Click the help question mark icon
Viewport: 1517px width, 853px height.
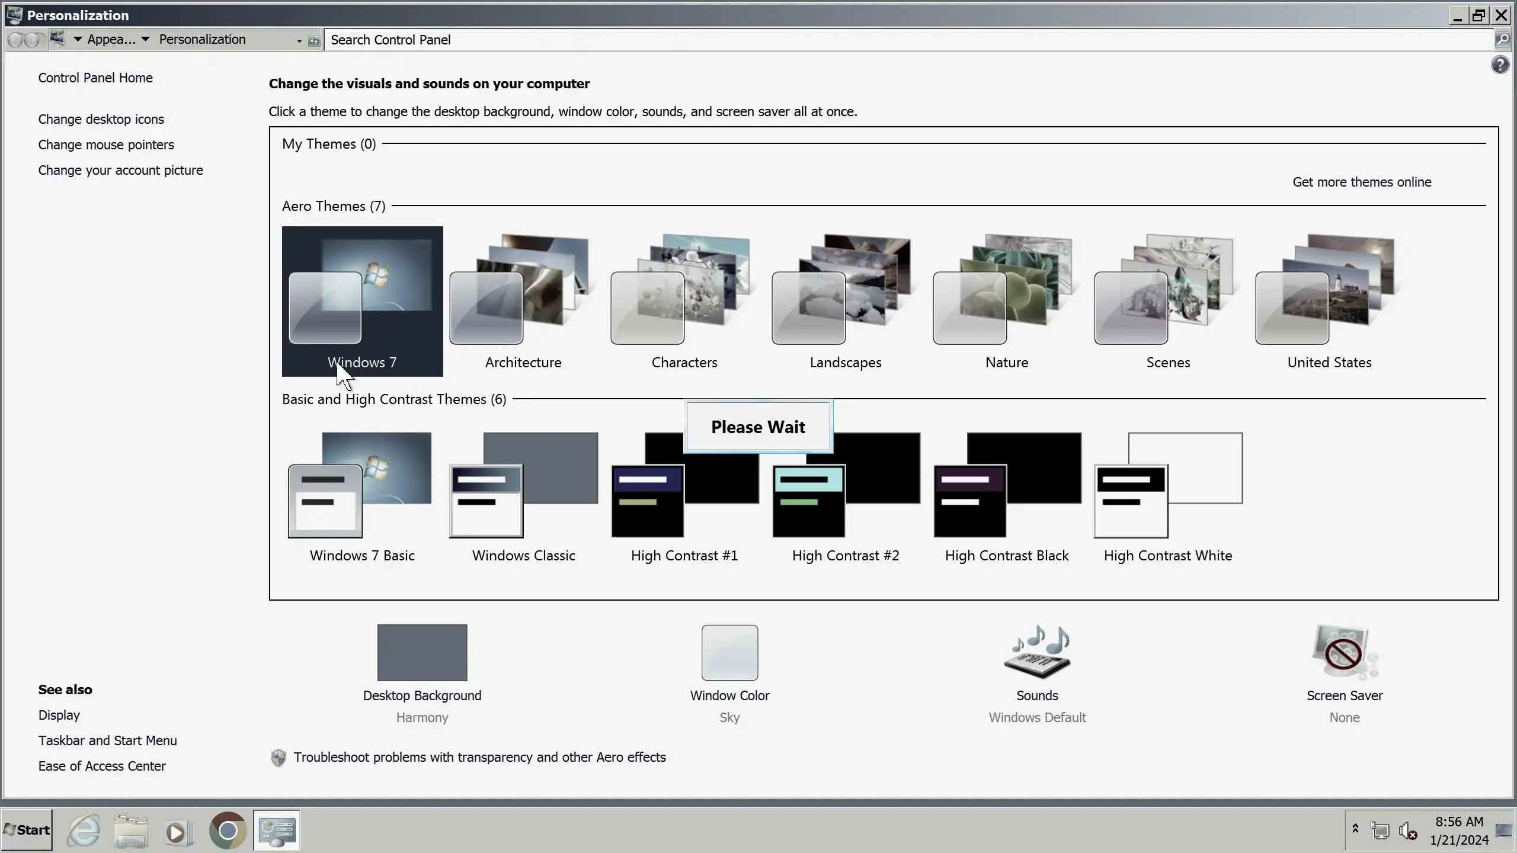pos(1499,65)
